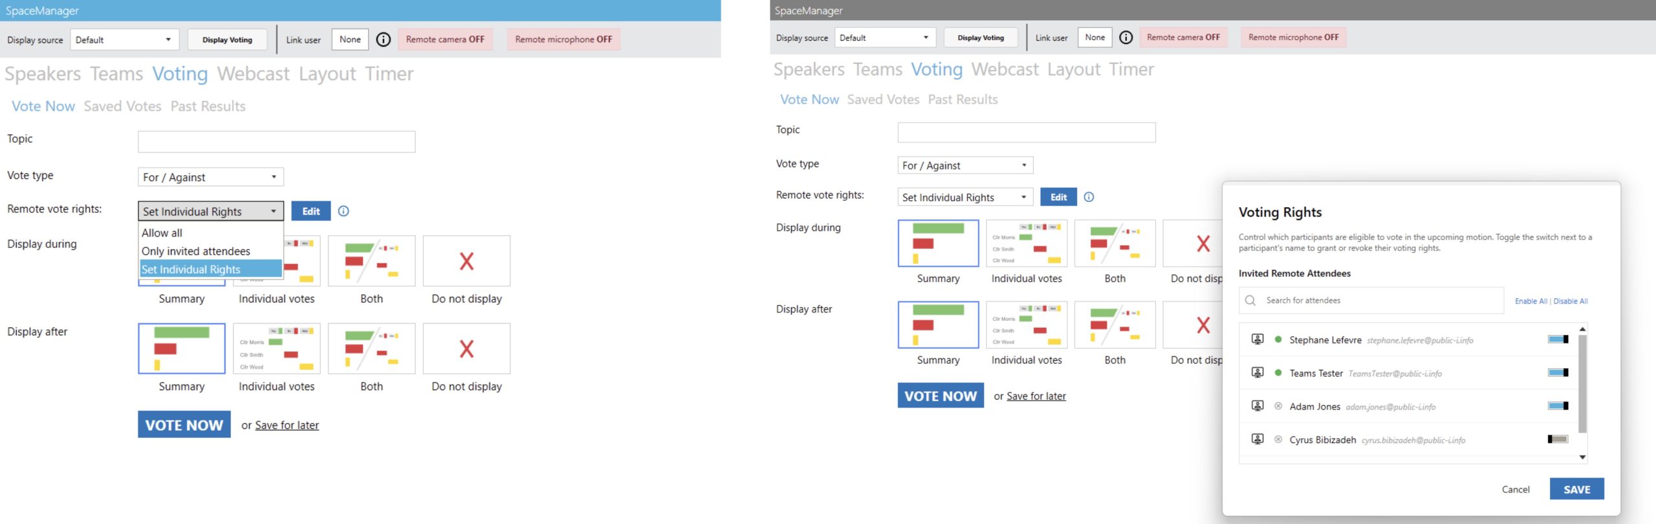Click Edit button in left window
The image size is (1656, 524).
pyautogui.click(x=311, y=211)
